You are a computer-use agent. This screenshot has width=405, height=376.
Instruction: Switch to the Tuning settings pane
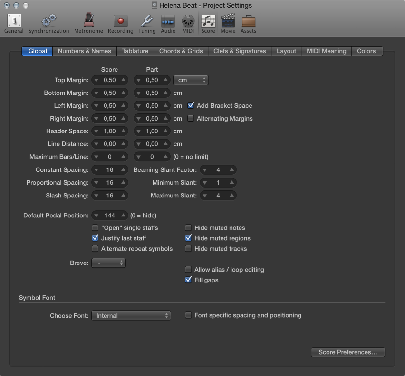[x=146, y=21]
